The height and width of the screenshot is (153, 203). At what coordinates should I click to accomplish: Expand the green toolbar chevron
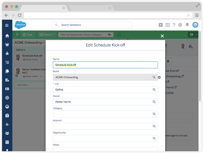[x=17, y=34]
